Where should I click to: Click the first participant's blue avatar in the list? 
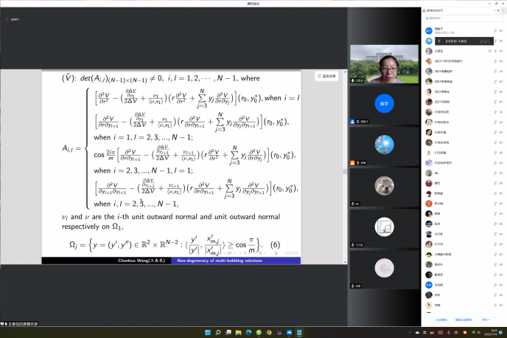tap(428, 30)
